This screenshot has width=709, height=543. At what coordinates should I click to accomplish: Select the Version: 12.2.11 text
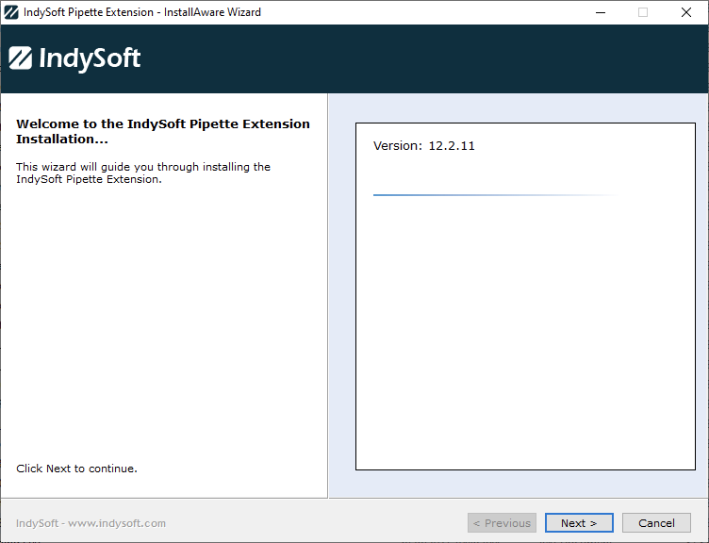tap(423, 146)
